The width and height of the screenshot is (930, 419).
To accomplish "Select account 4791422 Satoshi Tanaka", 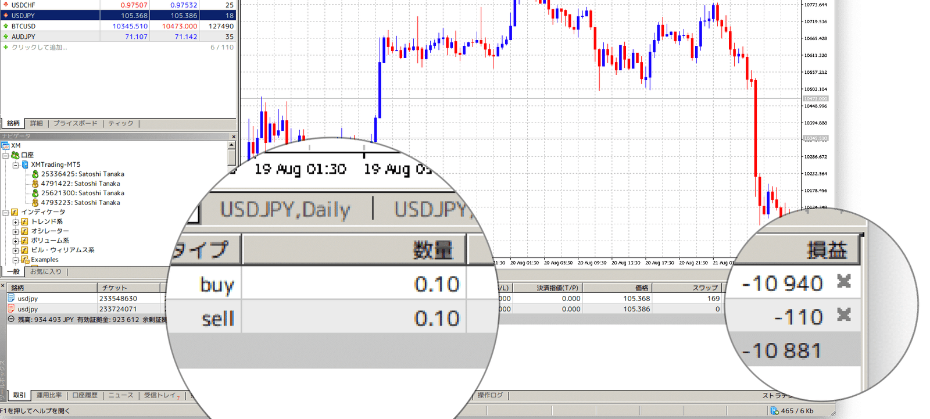I will [80, 184].
